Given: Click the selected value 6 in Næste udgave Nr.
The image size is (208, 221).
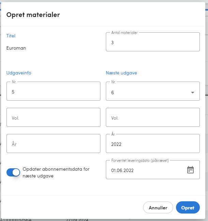Looking at the screenshot, I should 112,92.
